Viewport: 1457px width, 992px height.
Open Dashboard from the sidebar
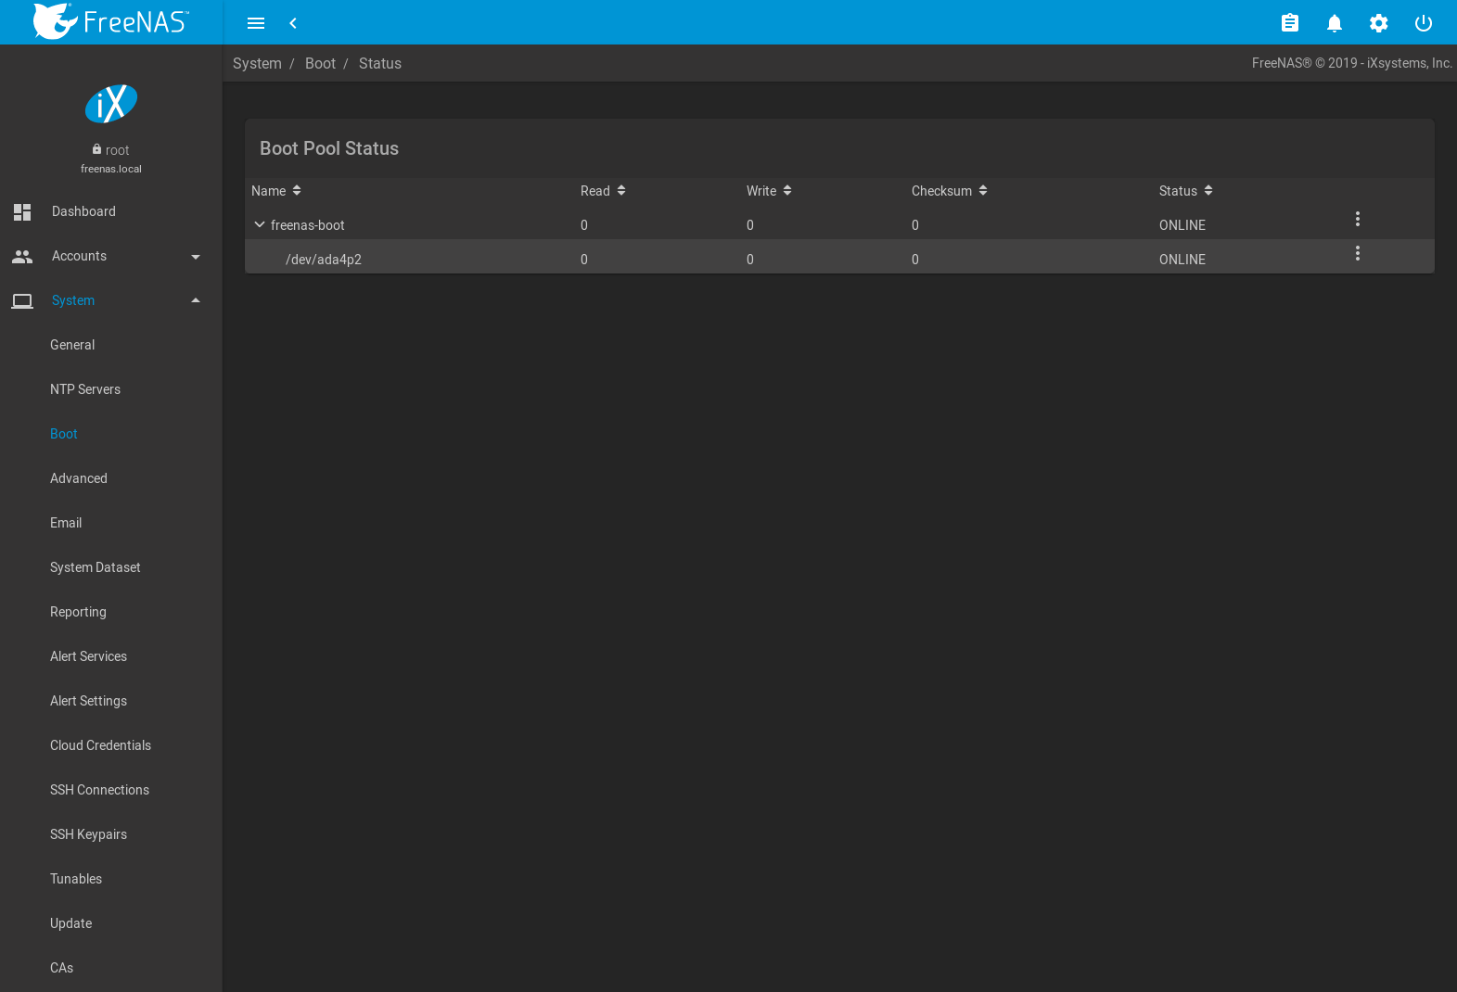tap(83, 211)
